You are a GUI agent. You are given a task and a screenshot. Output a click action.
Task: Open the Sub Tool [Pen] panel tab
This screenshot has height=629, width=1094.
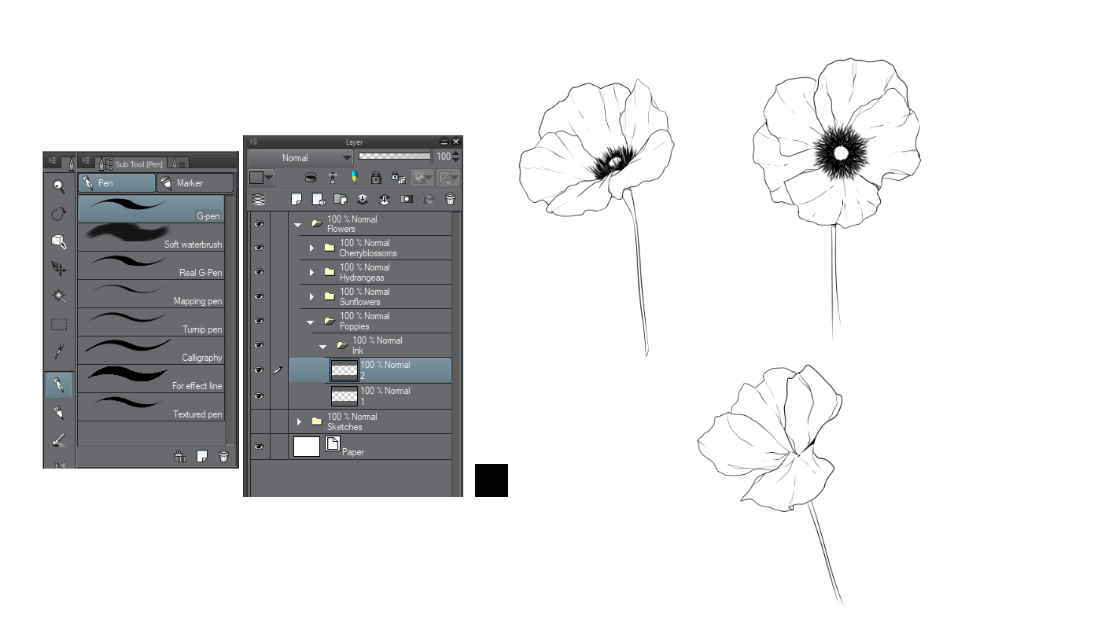[x=131, y=164]
